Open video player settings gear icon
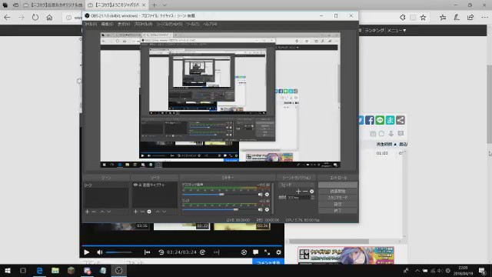 point(278,252)
